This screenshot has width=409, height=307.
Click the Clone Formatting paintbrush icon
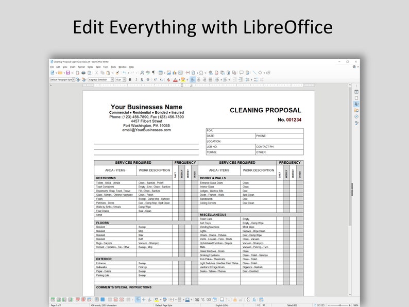pyautogui.click(x=117, y=73)
